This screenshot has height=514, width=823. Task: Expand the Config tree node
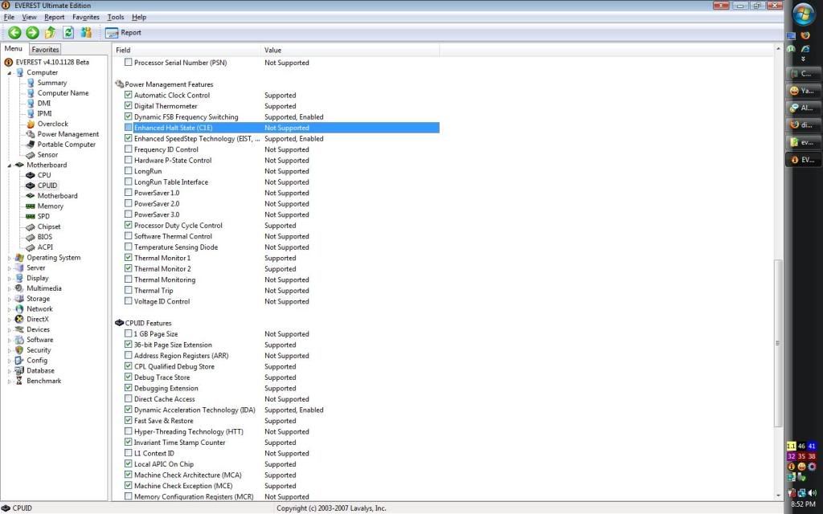pyautogui.click(x=9, y=361)
